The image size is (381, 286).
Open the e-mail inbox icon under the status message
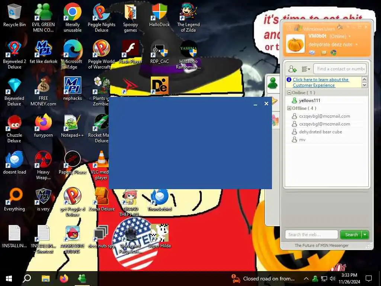tap(312, 52)
